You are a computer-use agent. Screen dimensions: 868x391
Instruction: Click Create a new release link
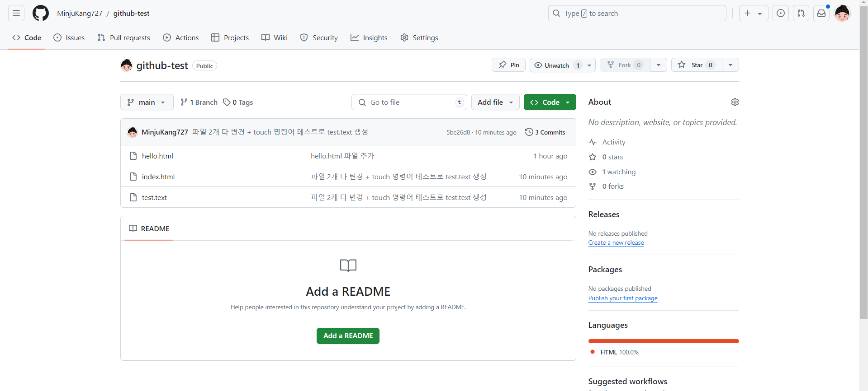point(616,242)
